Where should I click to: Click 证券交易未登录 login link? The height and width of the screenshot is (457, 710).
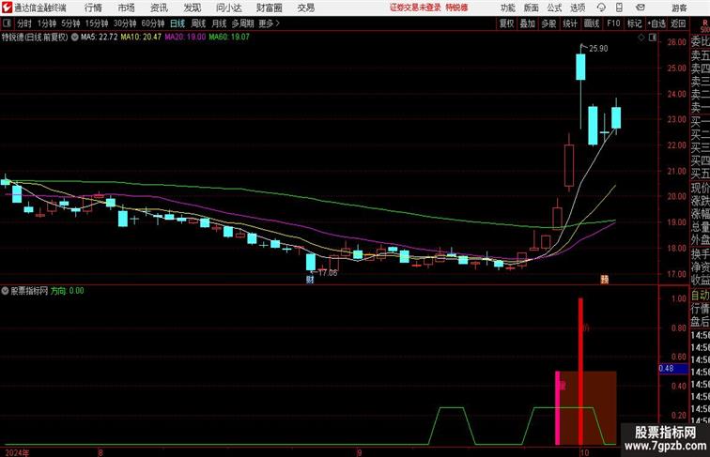[x=415, y=8]
